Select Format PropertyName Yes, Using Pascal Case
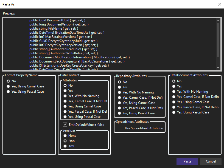The height and width of the screenshot is (168, 224). (9, 92)
